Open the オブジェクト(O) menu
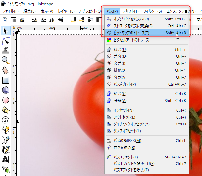 coord(90,11)
